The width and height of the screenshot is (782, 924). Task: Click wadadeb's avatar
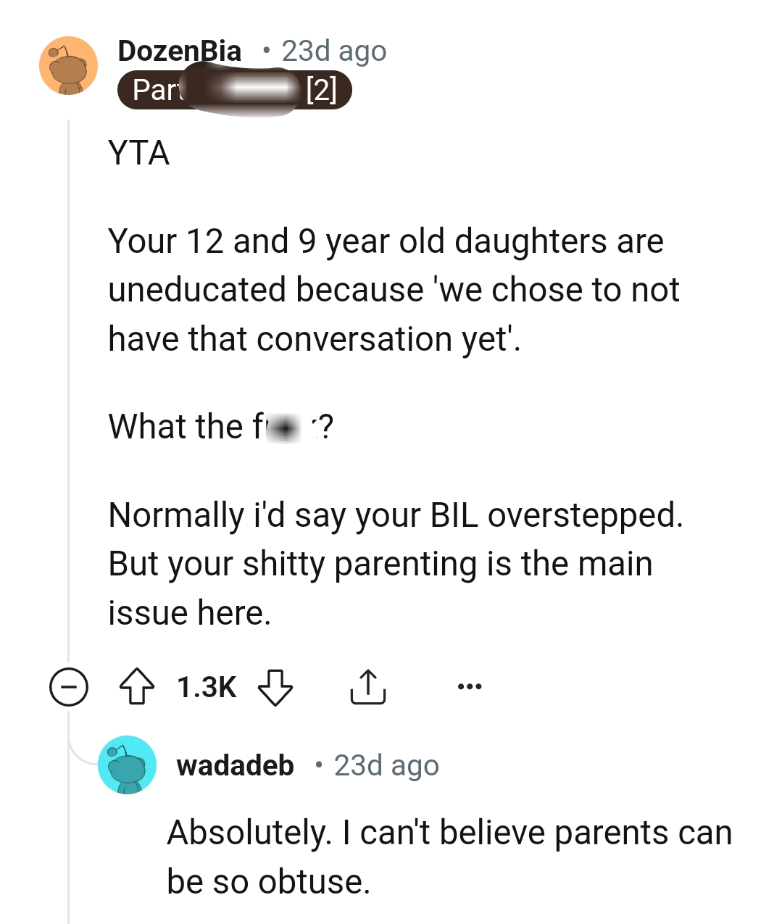click(x=128, y=766)
